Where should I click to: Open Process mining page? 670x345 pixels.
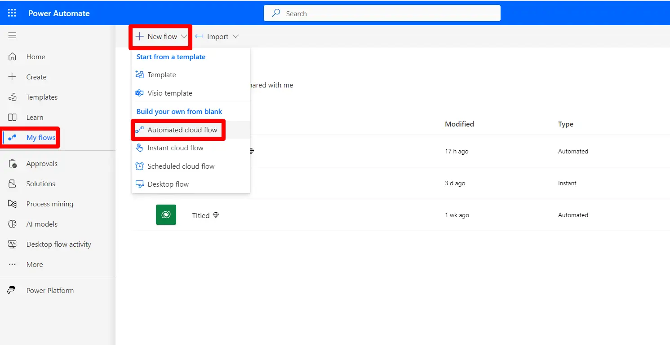point(49,204)
